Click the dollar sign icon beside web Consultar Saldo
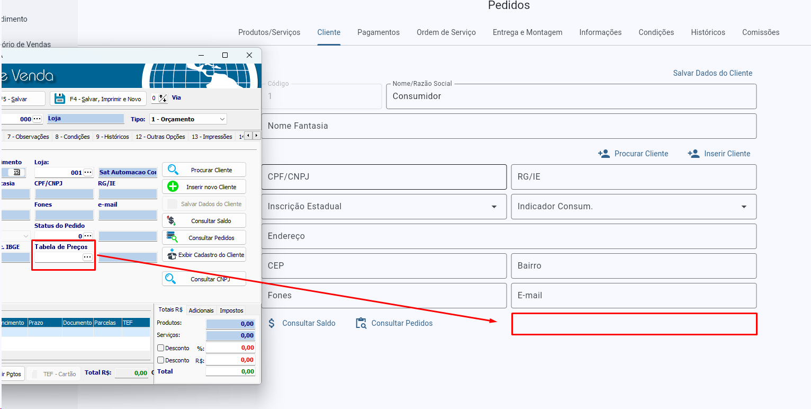Image resolution: width=811 pixels, height=409 pixels. coord(272,323)
